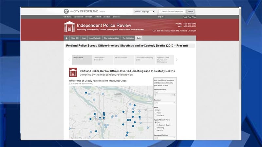Click the Search button
Image resolution: width=262 pixels, height=147 pixels.
click(190, 11)
